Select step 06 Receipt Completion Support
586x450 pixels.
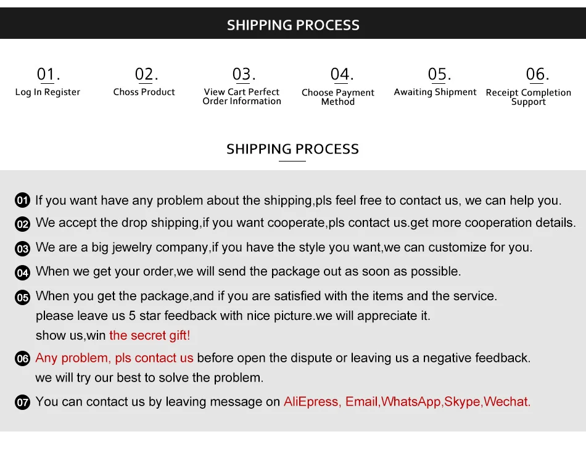529,86
